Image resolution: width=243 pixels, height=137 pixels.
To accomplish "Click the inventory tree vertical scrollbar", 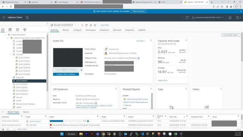I will point(47,63).
